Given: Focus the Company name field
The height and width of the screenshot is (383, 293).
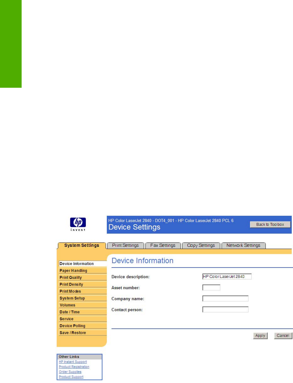Looking at the screenshot, I should [225, 299].
